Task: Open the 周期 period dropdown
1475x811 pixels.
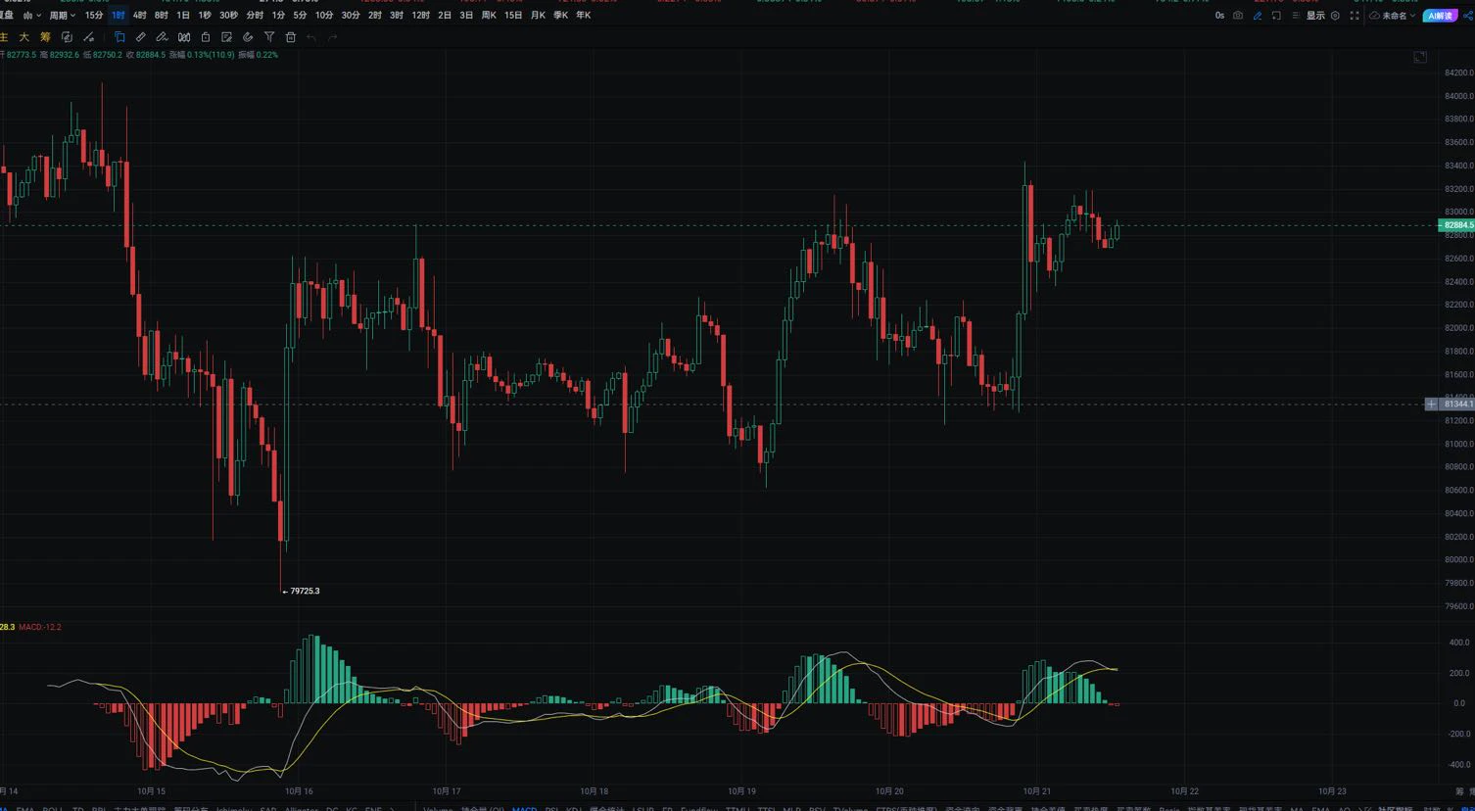Action: (63, 16)
